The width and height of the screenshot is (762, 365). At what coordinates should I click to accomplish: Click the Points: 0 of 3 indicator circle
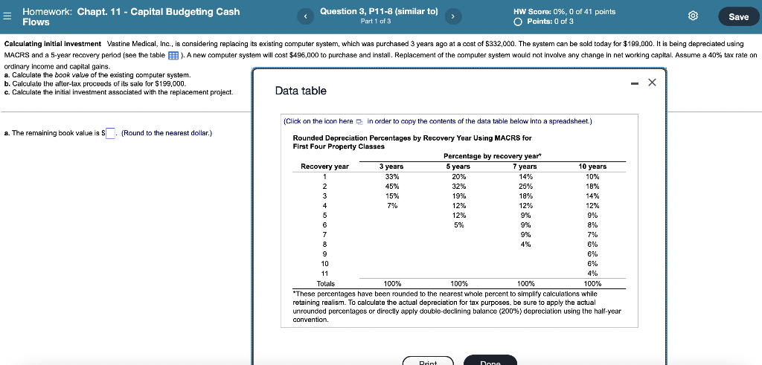click(x=518, y=22)
